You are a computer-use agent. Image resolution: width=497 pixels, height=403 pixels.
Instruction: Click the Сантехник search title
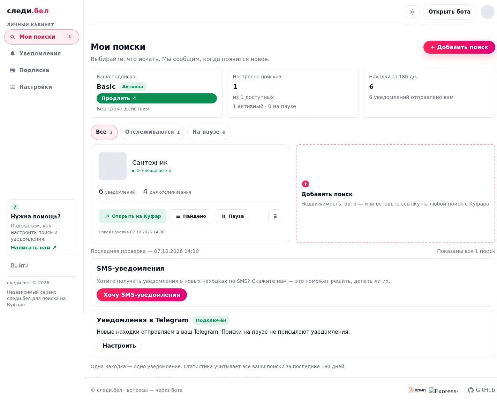150,163
